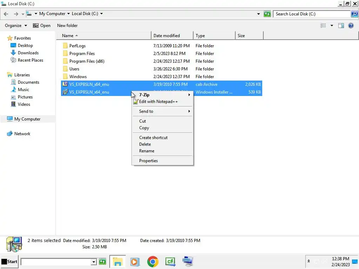
Task: Click the taskbar green go icon
Action: 103,262
